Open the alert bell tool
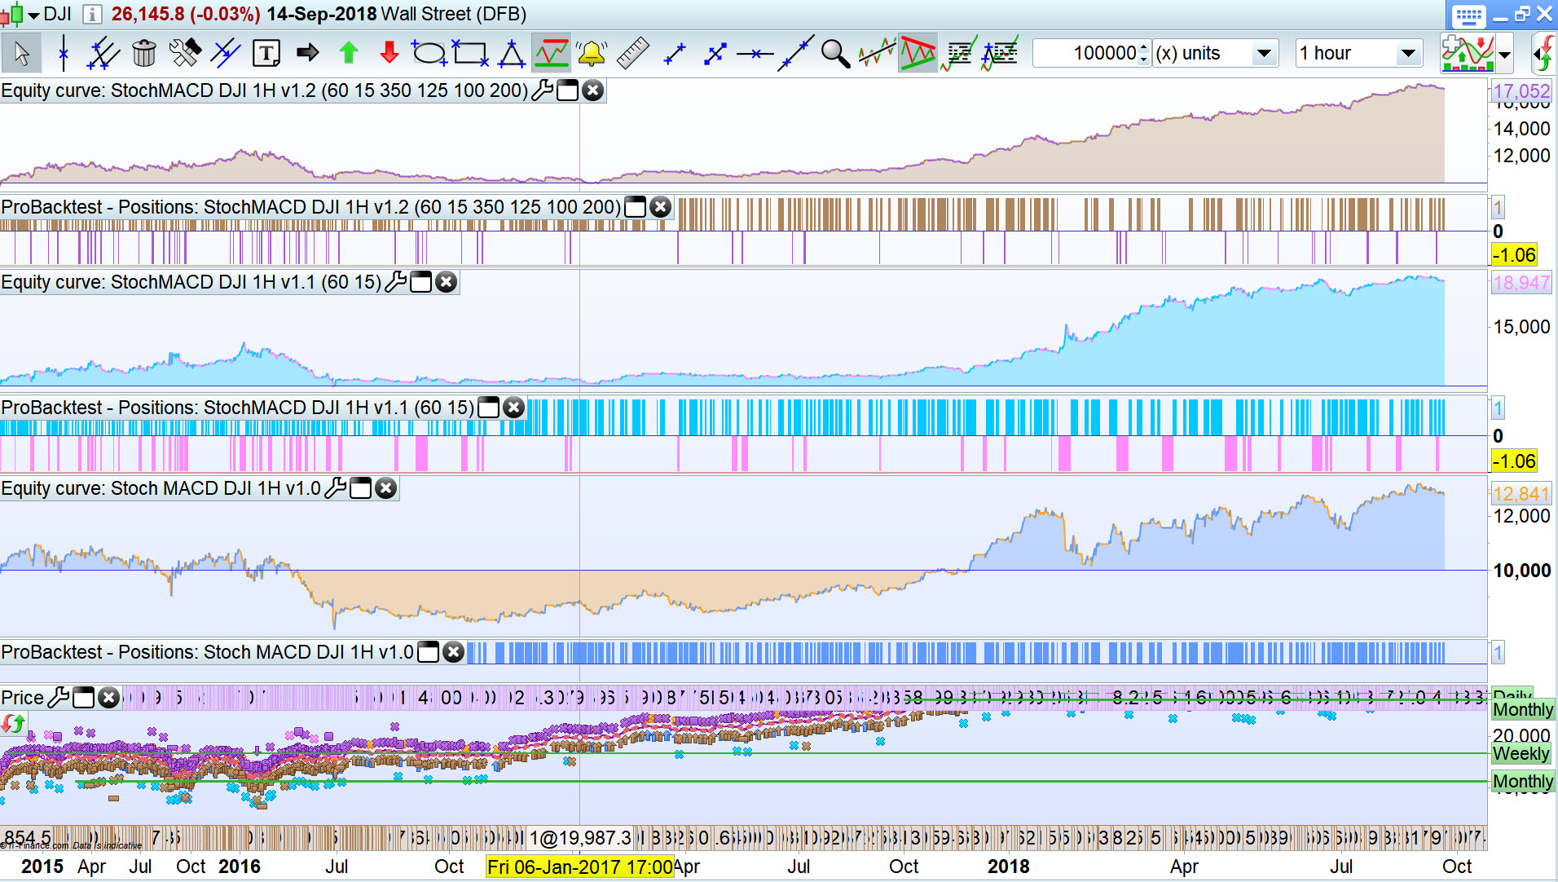 tap(591, 54)
